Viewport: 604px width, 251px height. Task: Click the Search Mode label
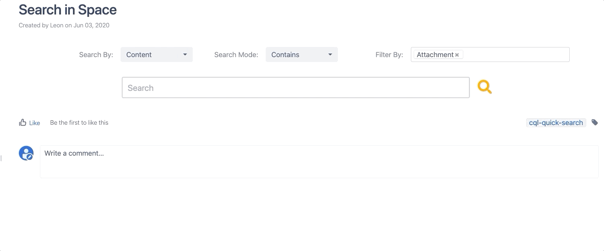point(236,55)
